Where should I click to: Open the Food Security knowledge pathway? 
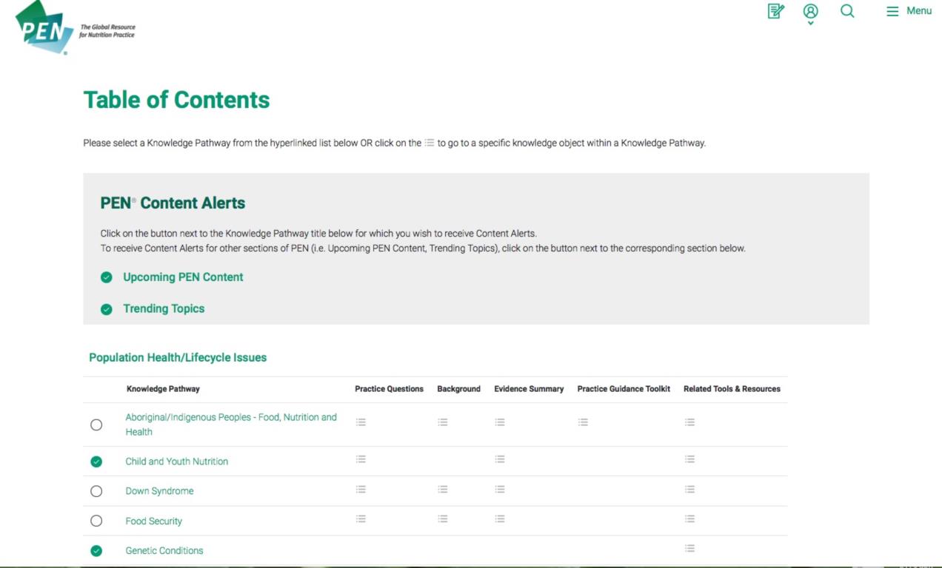click(x=153, y=521)
